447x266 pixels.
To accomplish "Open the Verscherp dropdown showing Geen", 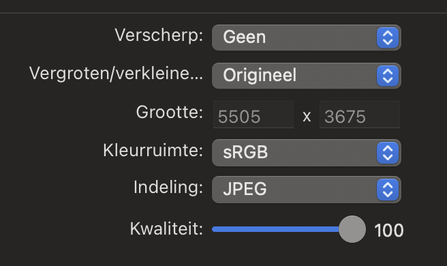I will (x=307, y=38).
